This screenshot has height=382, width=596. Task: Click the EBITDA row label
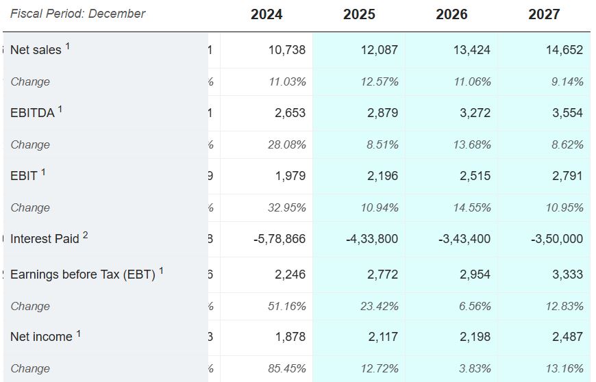pyautogui.click(x=32, y=113)
